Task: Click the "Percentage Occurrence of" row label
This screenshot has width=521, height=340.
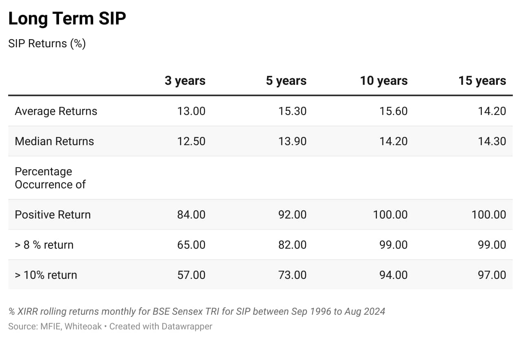Action: tap(50, 178)
